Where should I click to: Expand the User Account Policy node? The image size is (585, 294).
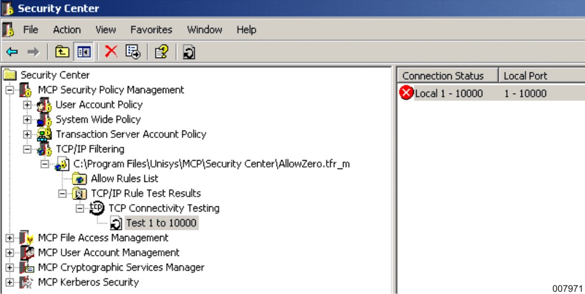[27, 105]
